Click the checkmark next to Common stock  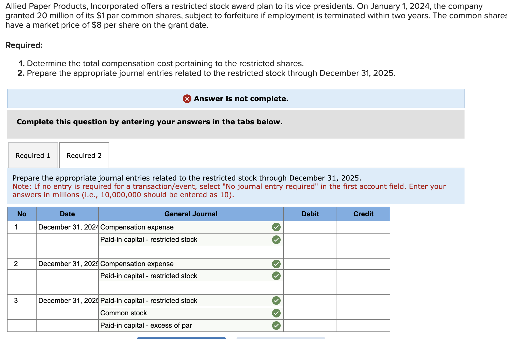coord(276,313)
